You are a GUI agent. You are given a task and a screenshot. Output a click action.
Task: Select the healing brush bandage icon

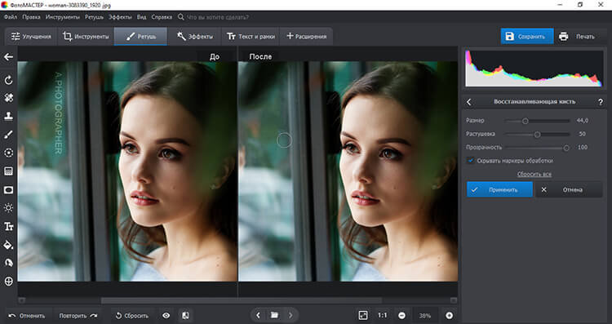(x=8, y=98)
